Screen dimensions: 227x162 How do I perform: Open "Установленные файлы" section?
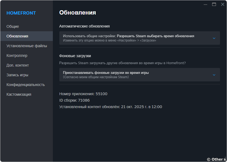tap(27, 46)
